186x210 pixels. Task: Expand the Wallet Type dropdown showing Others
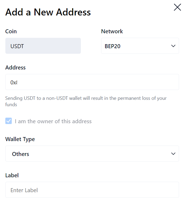click(x=92, y=154)
